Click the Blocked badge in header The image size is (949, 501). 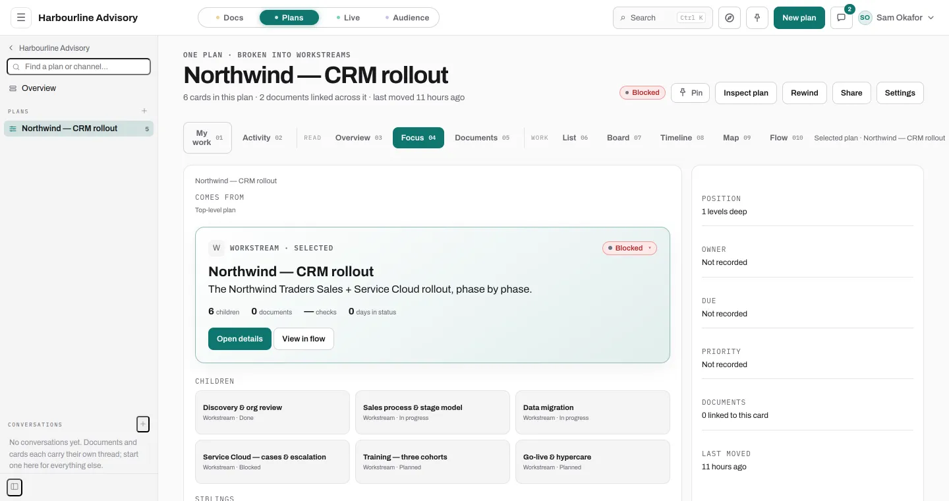[x=643, y=93]
